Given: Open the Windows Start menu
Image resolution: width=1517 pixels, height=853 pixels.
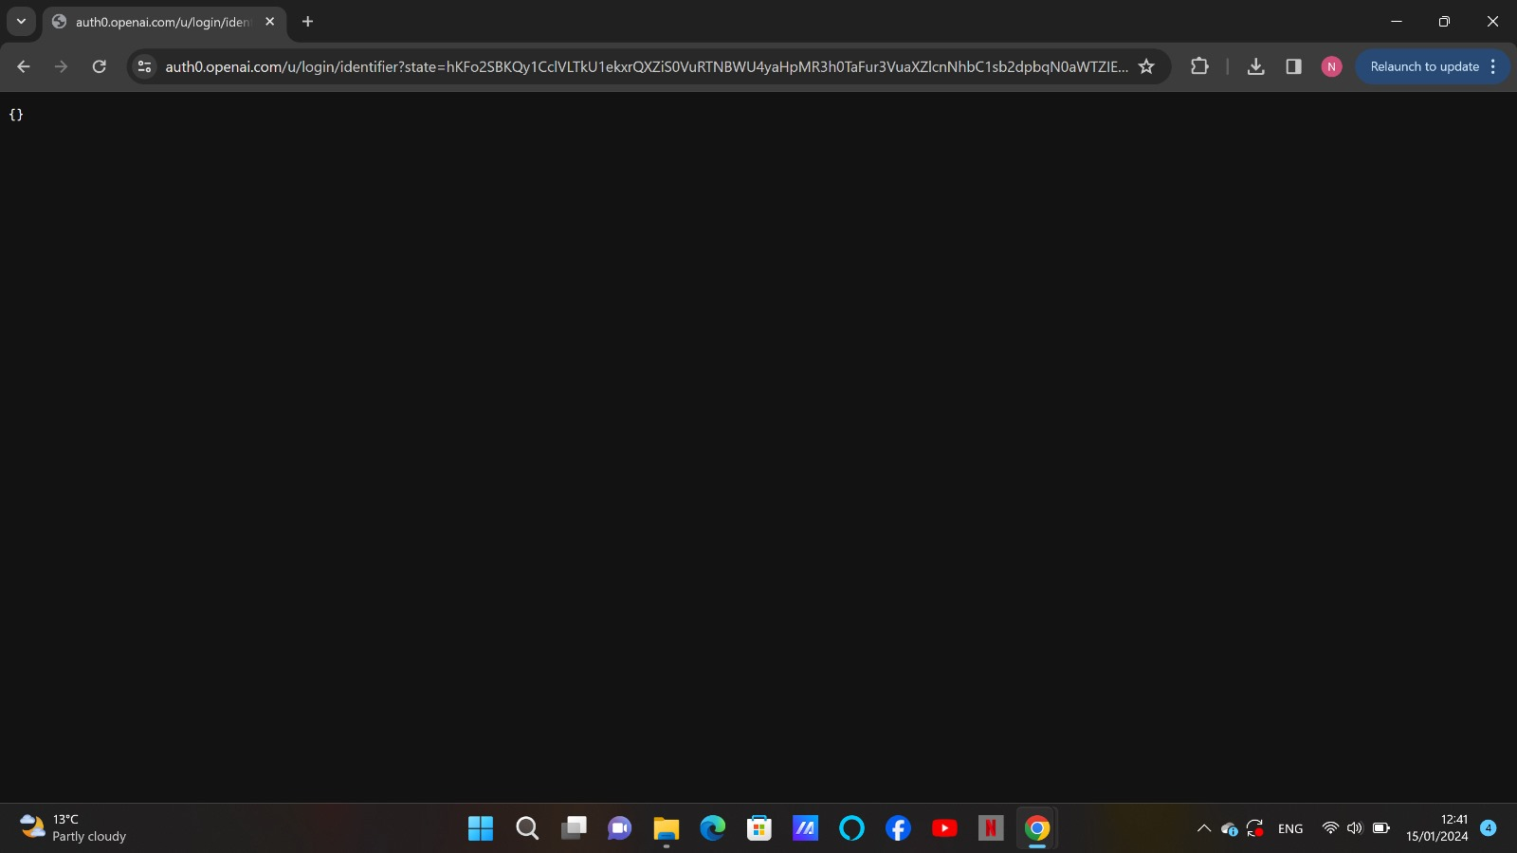Looking at the screenshot, I should click(x=481, y=828).
